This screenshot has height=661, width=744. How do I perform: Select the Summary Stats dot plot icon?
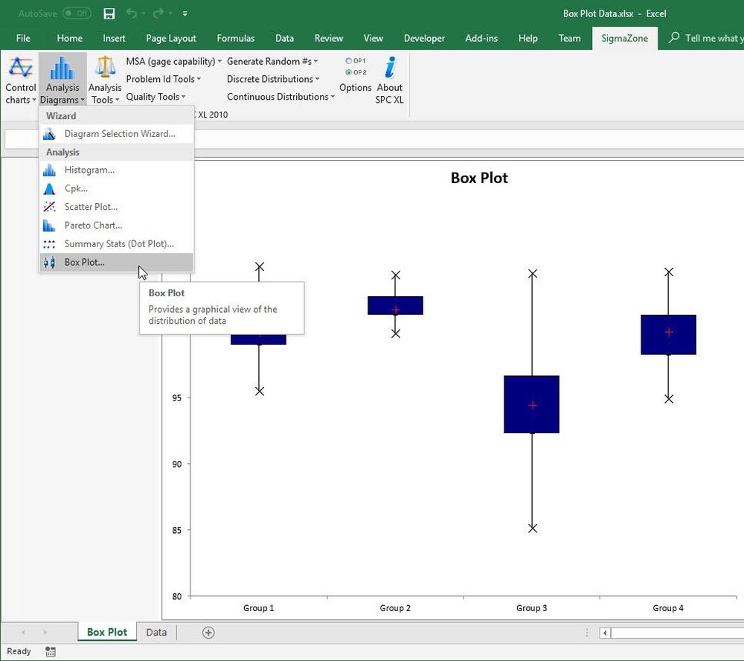pyautogui.click(x=49, y=243)
